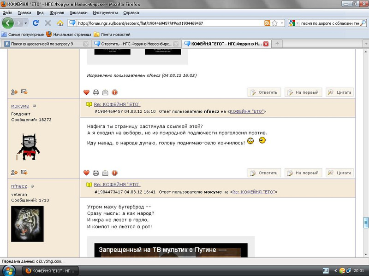The height and width of the screenshot is (276, 369).
Task: Click the printer icon under мокуме's post
Action: click(96, 173)
